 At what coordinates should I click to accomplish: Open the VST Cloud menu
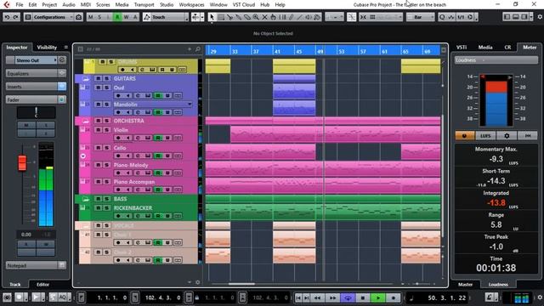(244, 4)
